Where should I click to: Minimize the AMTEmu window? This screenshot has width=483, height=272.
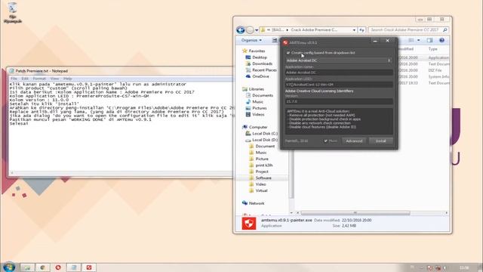375,41
